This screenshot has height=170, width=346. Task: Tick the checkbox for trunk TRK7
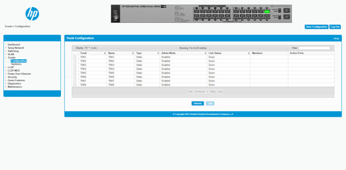75,81
